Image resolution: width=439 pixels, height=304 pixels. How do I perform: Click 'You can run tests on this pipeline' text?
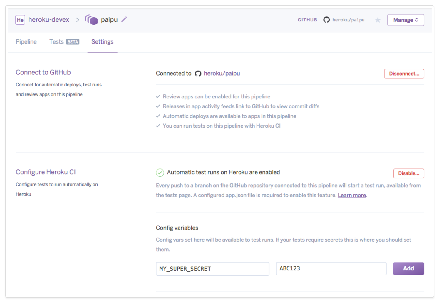222,126
